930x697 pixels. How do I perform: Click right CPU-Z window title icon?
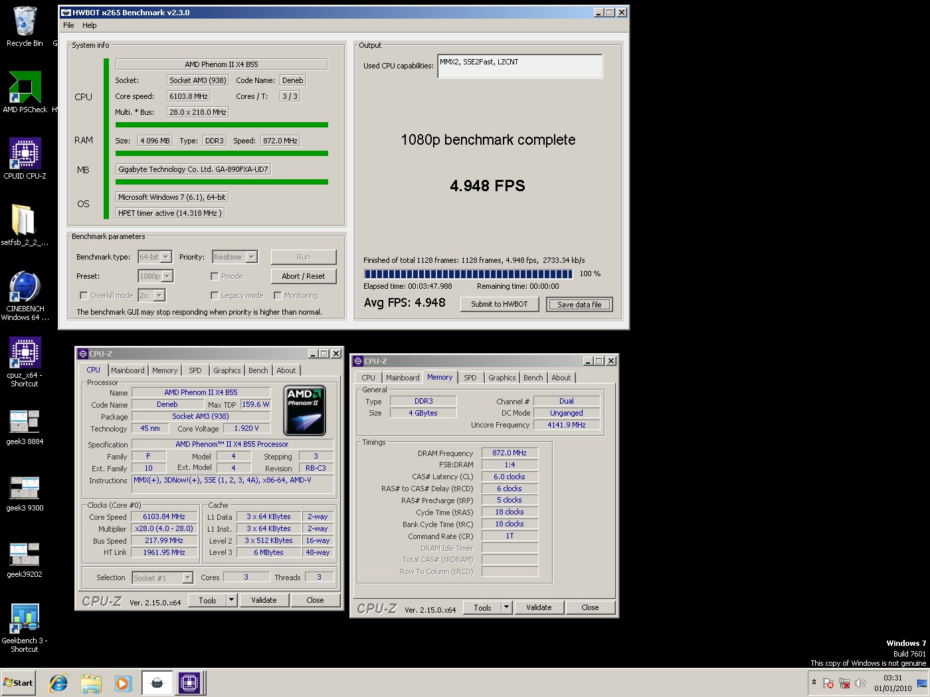358,361
